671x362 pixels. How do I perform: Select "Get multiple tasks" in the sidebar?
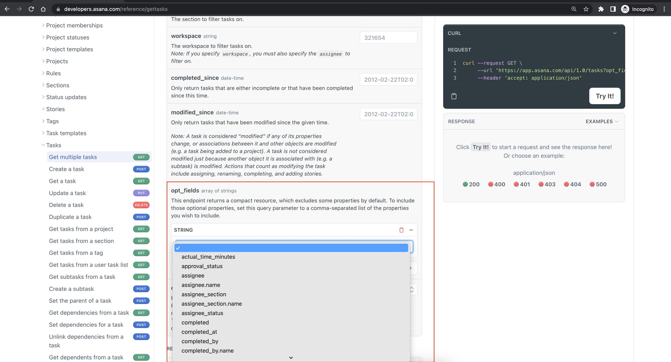click(x=73, y=157)
